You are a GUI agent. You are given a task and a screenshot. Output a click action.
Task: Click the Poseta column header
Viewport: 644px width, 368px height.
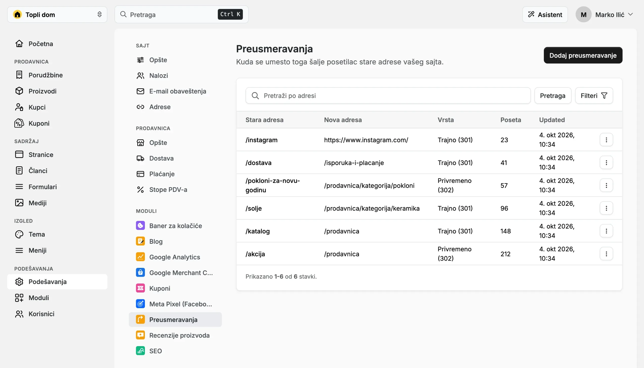pos(511,120)
